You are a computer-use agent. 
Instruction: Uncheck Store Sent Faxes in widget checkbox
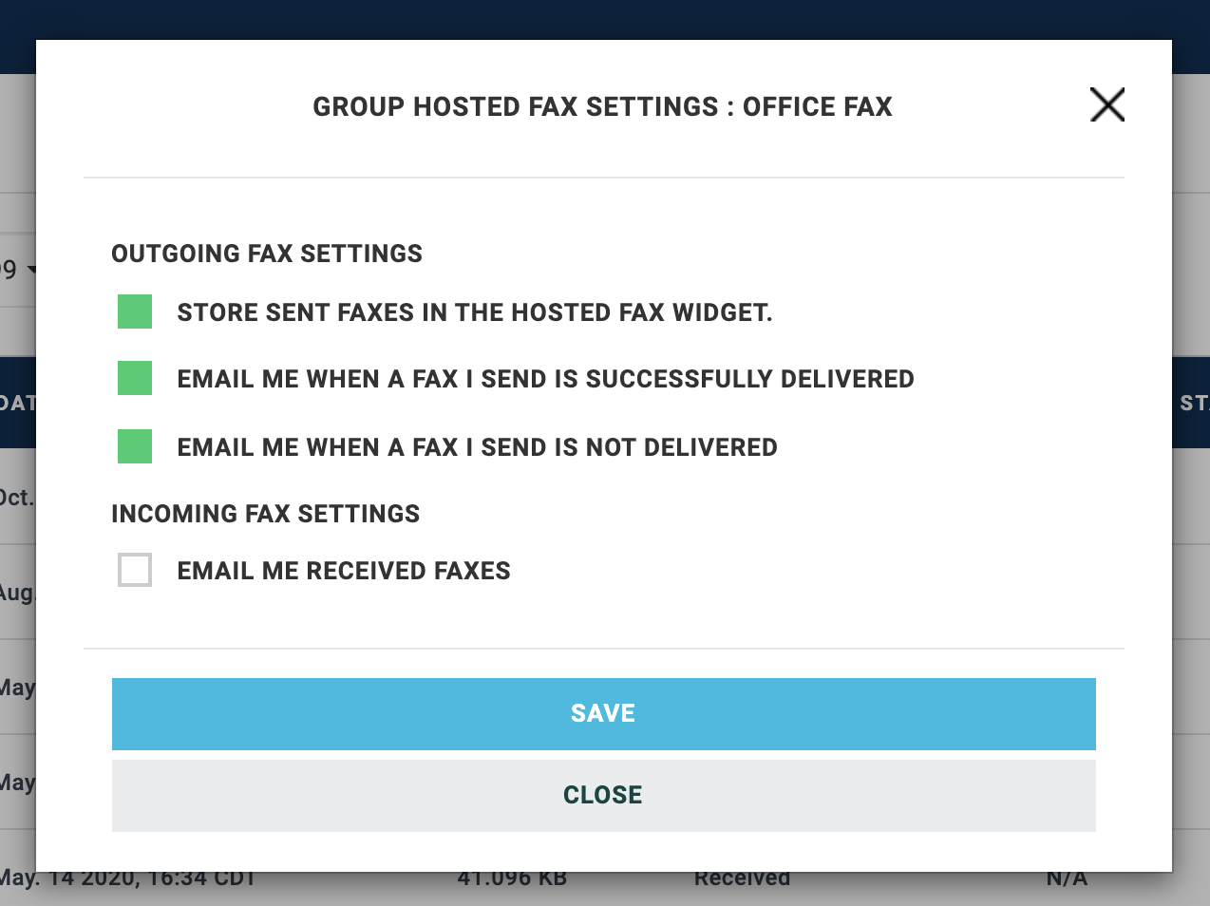tap(135, 311)
